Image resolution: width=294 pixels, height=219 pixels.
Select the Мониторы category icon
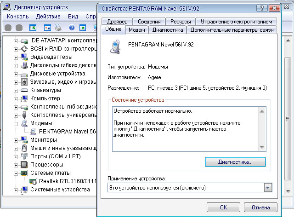click(x=24, y=140)
